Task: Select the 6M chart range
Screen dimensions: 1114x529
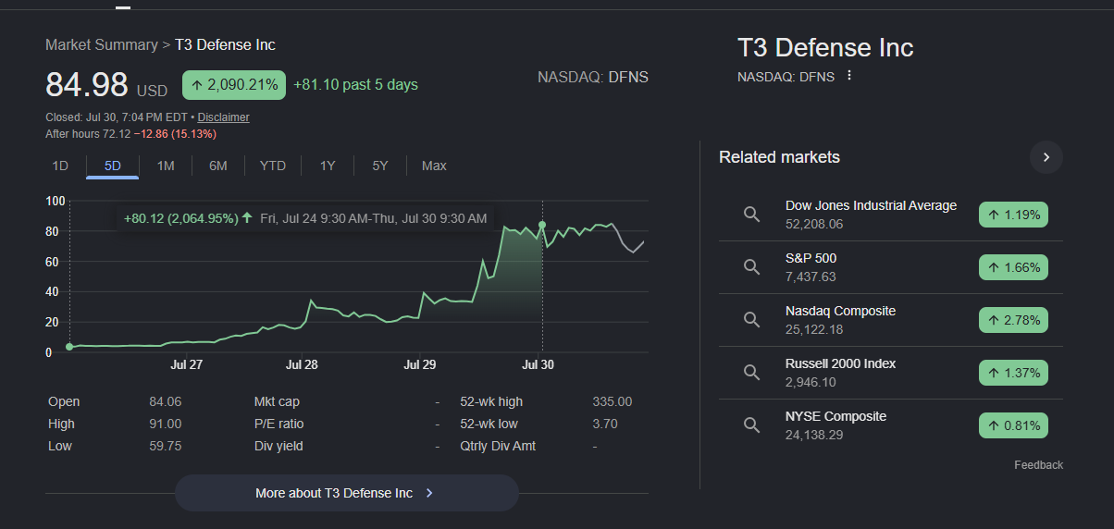Action: click(218, 166)
